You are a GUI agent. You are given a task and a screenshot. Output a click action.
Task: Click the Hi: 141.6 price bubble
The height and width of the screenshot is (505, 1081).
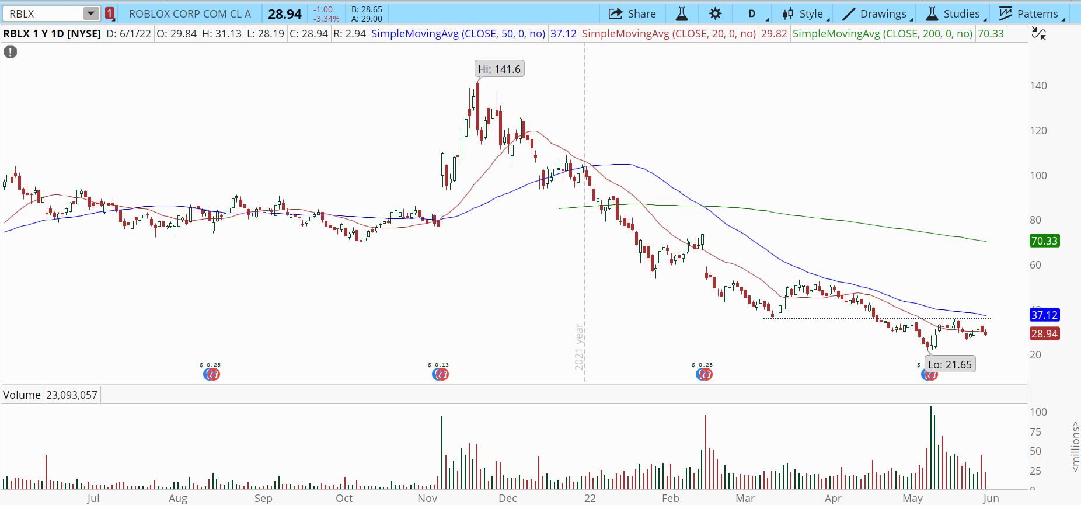[x=499, y=69]
